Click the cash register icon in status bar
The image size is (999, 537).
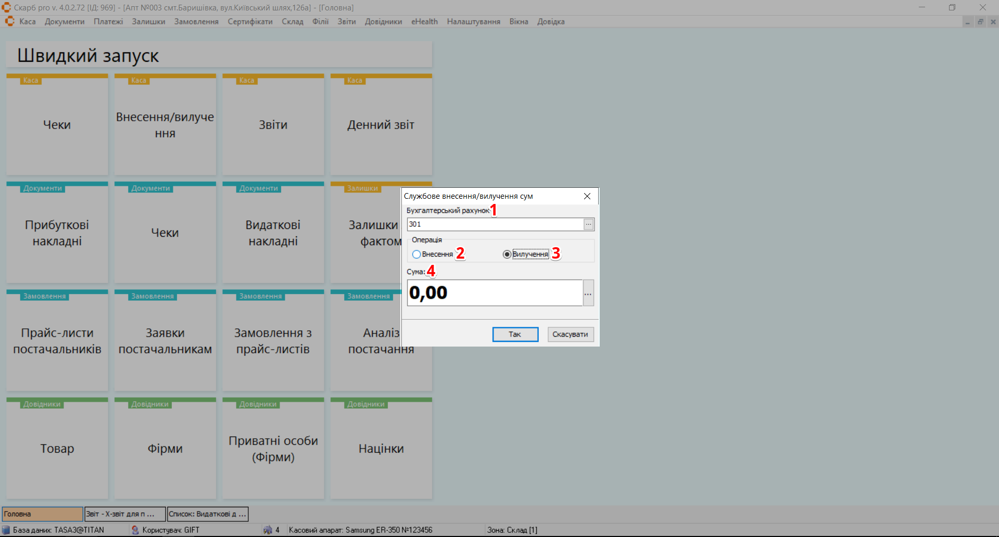268,530
